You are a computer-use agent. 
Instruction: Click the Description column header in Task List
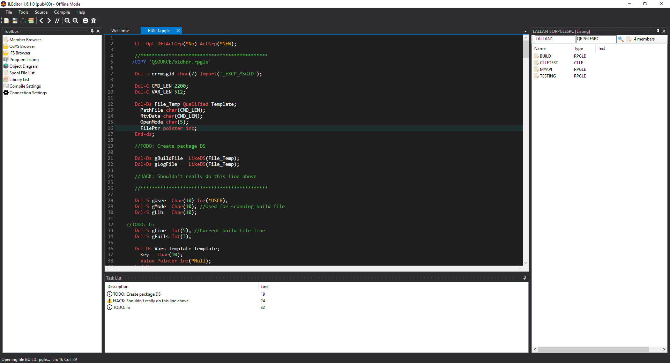(182, 287)
